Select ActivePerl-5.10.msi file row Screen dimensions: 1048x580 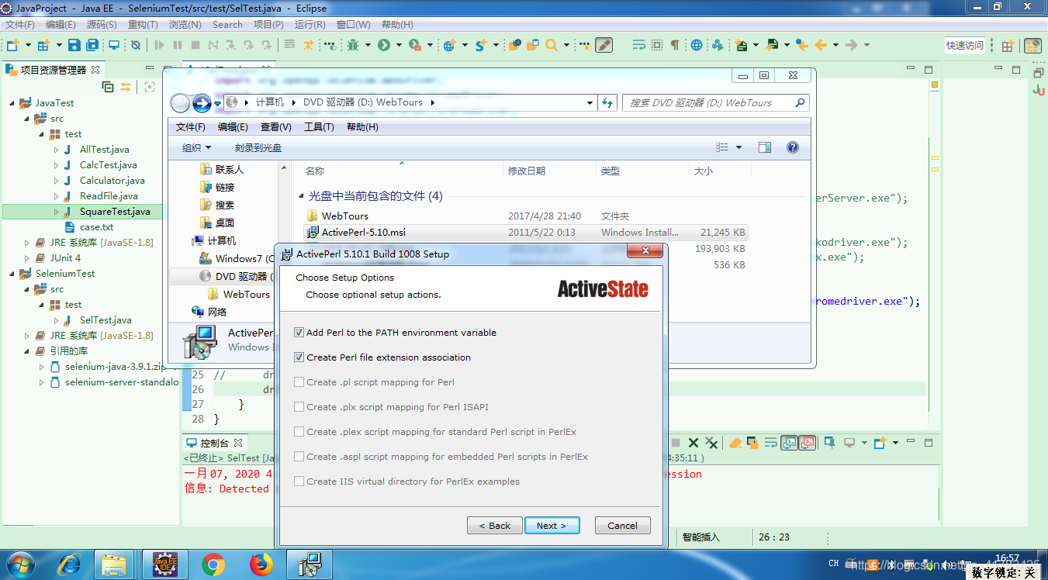click(x=525, y=232)
